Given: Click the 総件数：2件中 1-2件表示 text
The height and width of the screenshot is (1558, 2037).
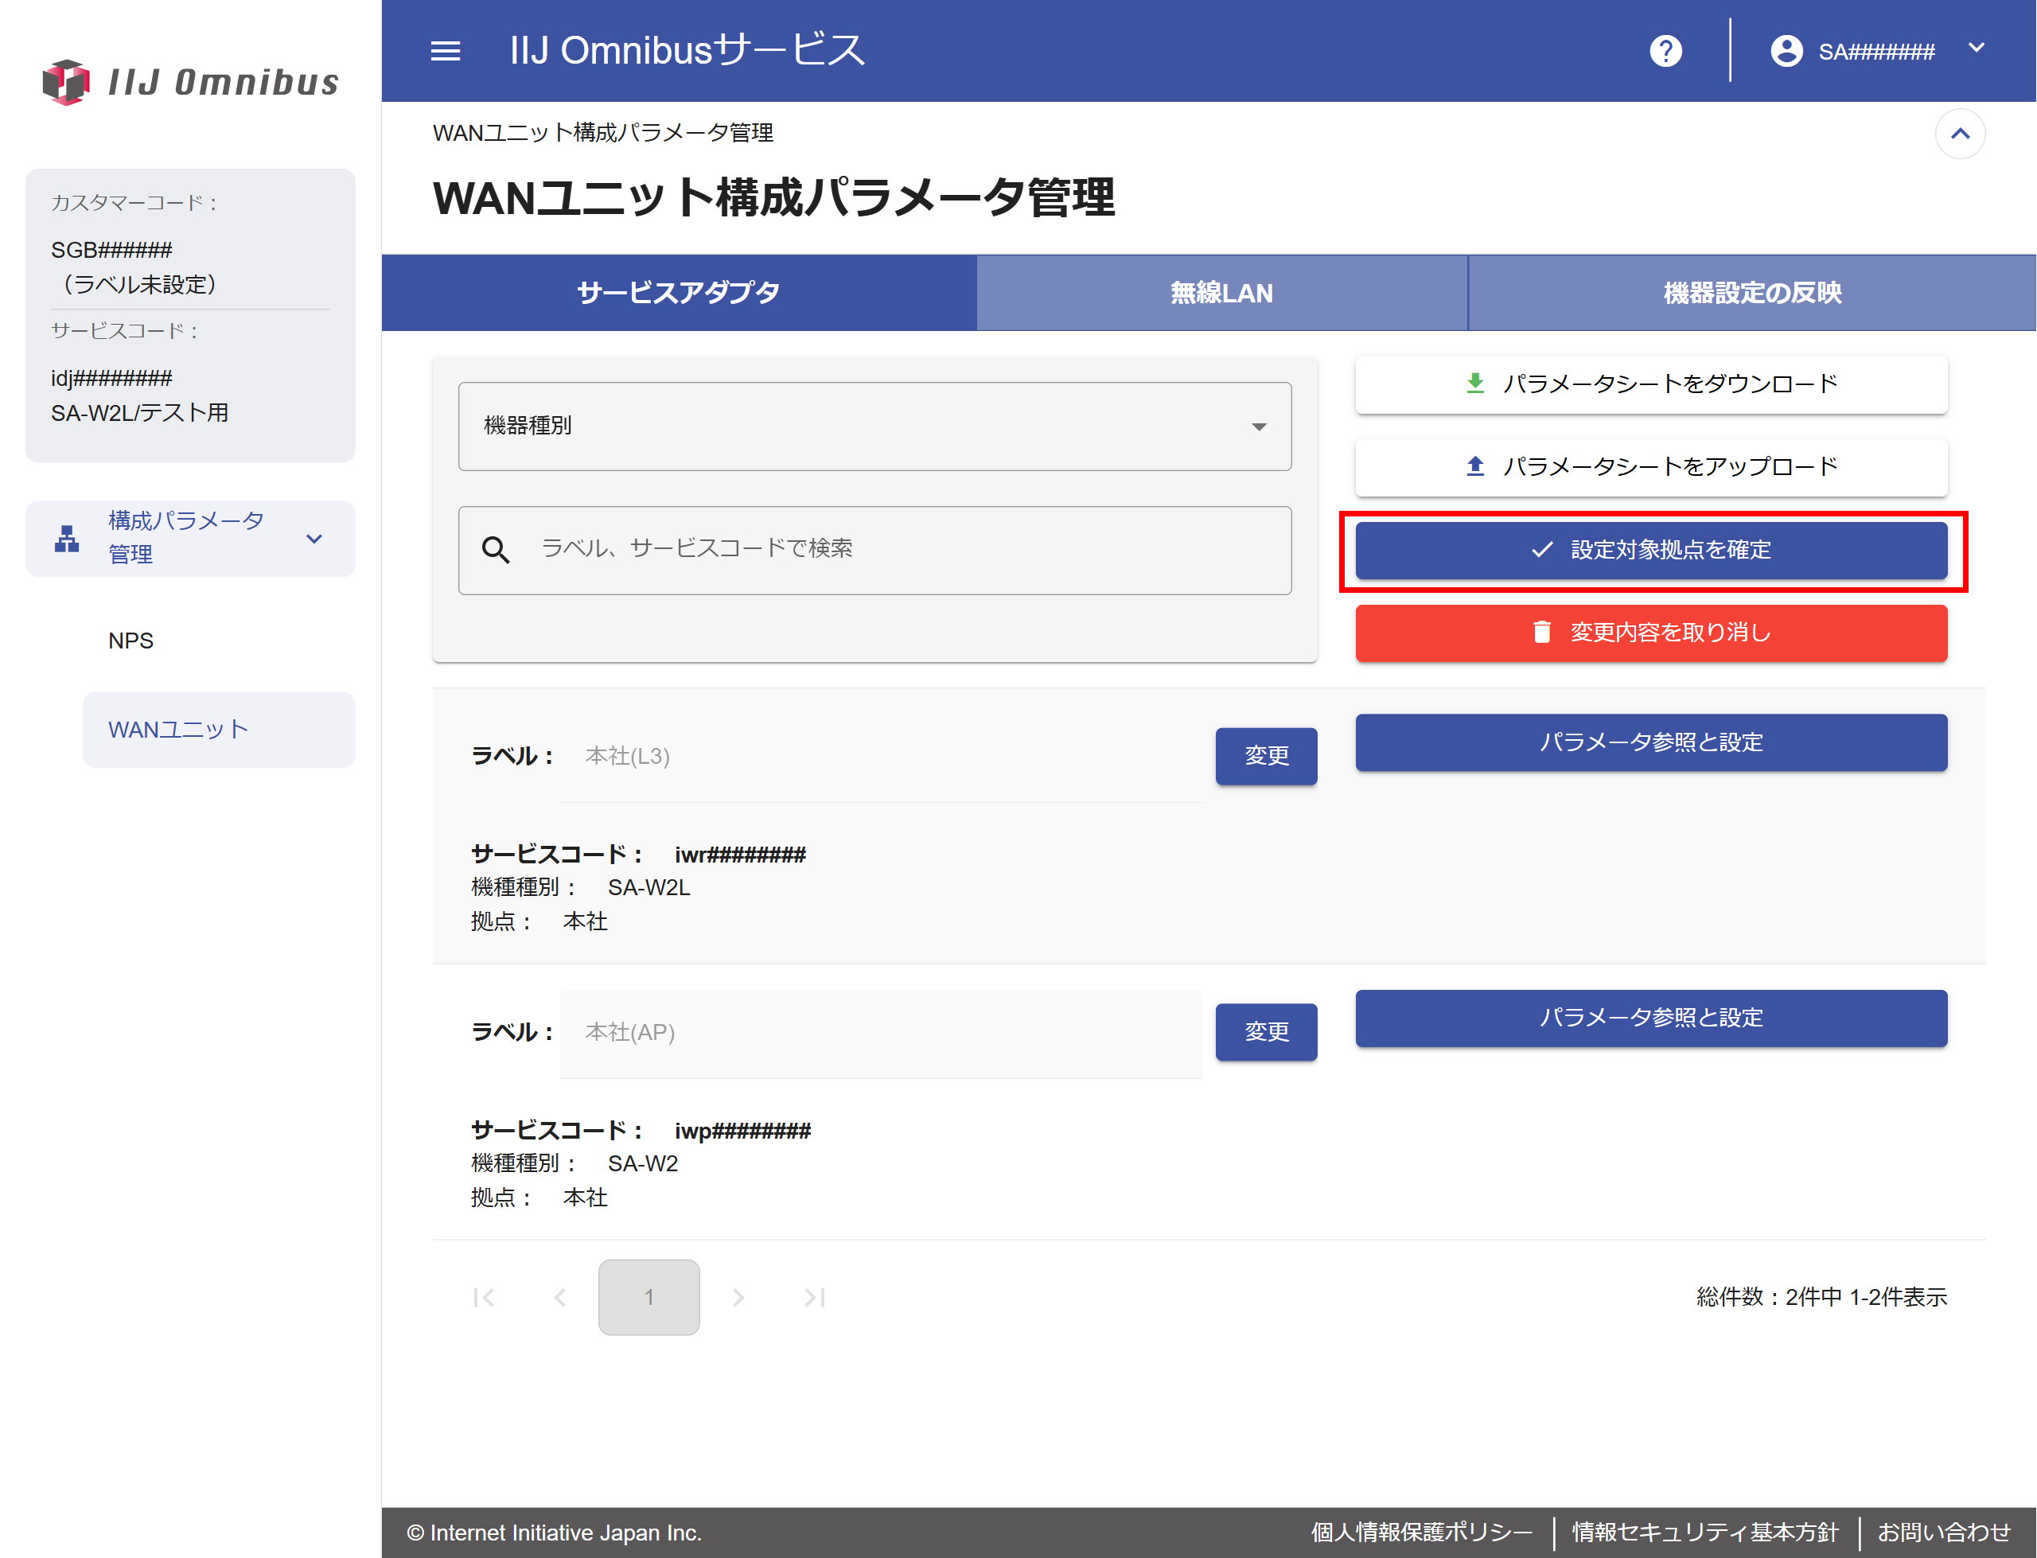Looking at the screenshot, I should pos(1821,1296).
